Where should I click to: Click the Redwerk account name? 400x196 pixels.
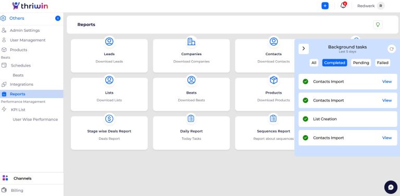coord(366,6)
